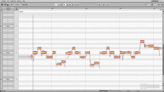The image size is (164, 92).
Task: Open the Options menu
Action: click(x=19, y=1)
